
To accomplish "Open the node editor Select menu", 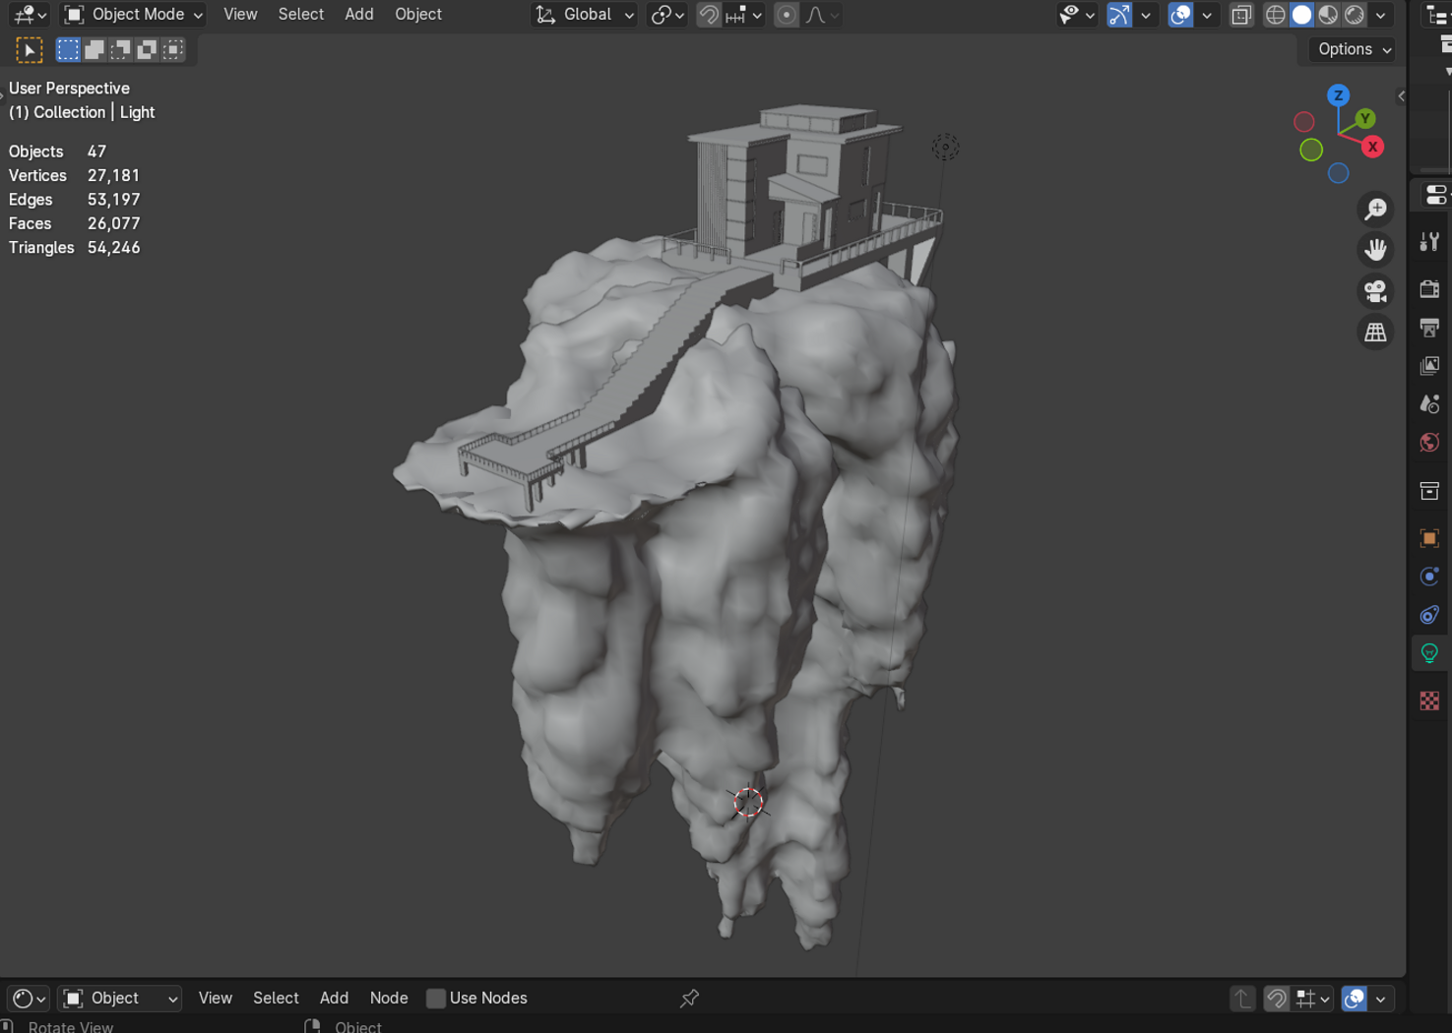I will (276, 999).
